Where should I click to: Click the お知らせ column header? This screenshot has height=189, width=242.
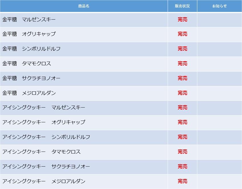pyautogui.click(x=220, y=6)
